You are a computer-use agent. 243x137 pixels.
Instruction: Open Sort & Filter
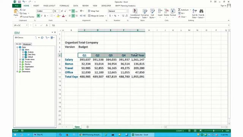pyautogui.click(x=195, y=14)
